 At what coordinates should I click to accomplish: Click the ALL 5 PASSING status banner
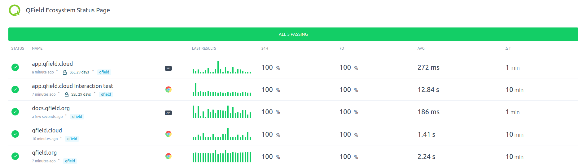pyautogui.click(x=293, y=34)
